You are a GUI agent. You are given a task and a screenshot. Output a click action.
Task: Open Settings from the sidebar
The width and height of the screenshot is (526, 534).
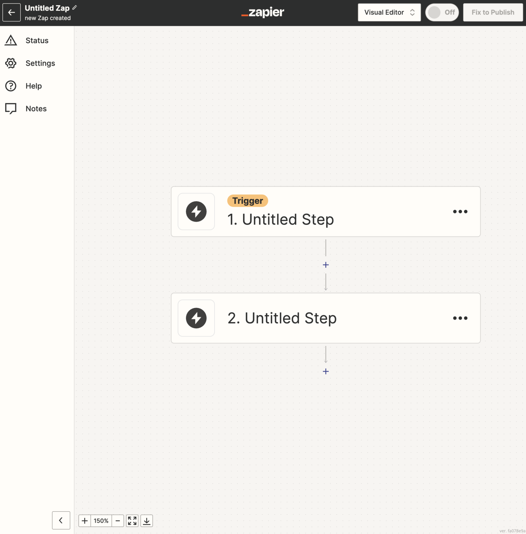pyautogui.click(x=40, y=63)
